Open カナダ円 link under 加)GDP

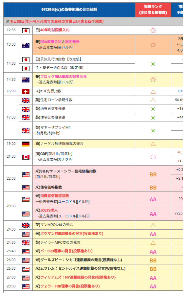(65, 159)
